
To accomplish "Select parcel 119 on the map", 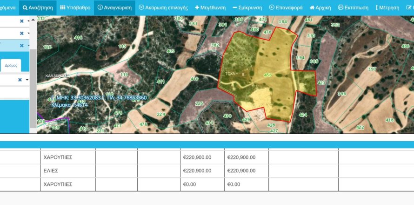I will 124,75.
